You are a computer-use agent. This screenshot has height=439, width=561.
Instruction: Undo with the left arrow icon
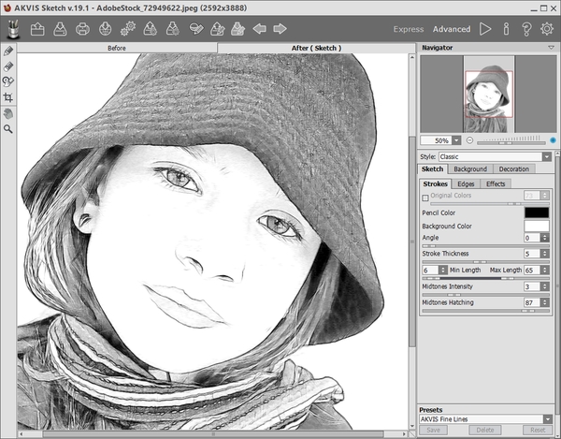pyautogui.click(x=259, y=29)
